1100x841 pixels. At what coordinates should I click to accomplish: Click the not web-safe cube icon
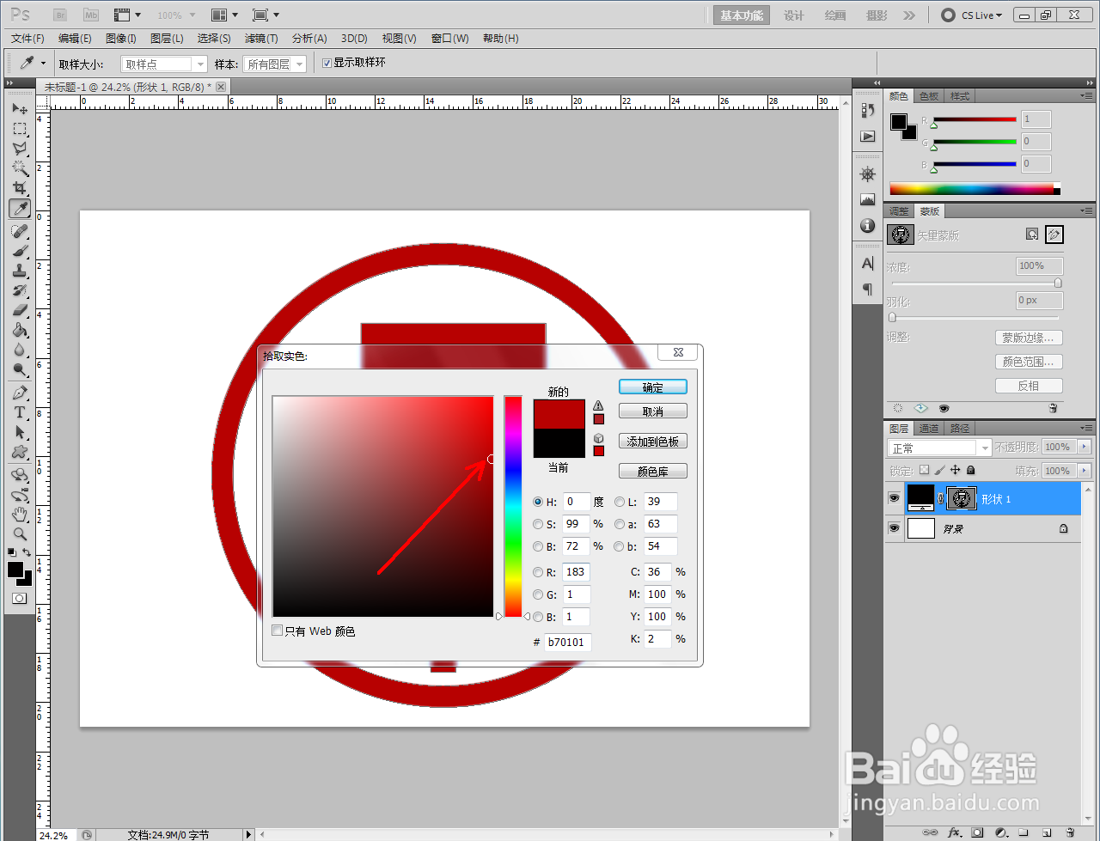pos(598,438)
